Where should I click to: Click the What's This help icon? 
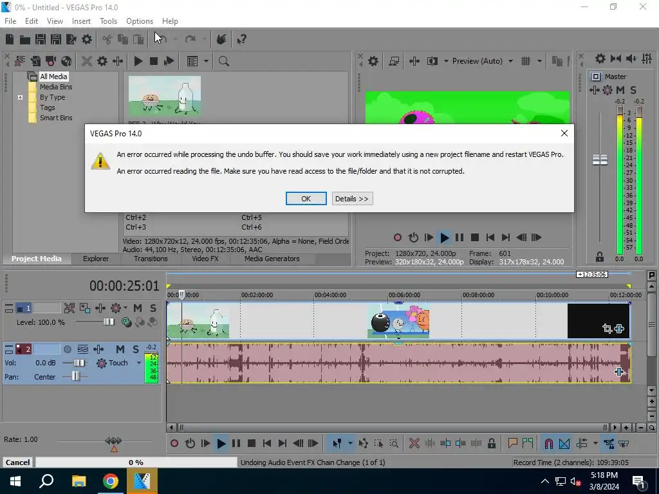click(x=241, y=39)
